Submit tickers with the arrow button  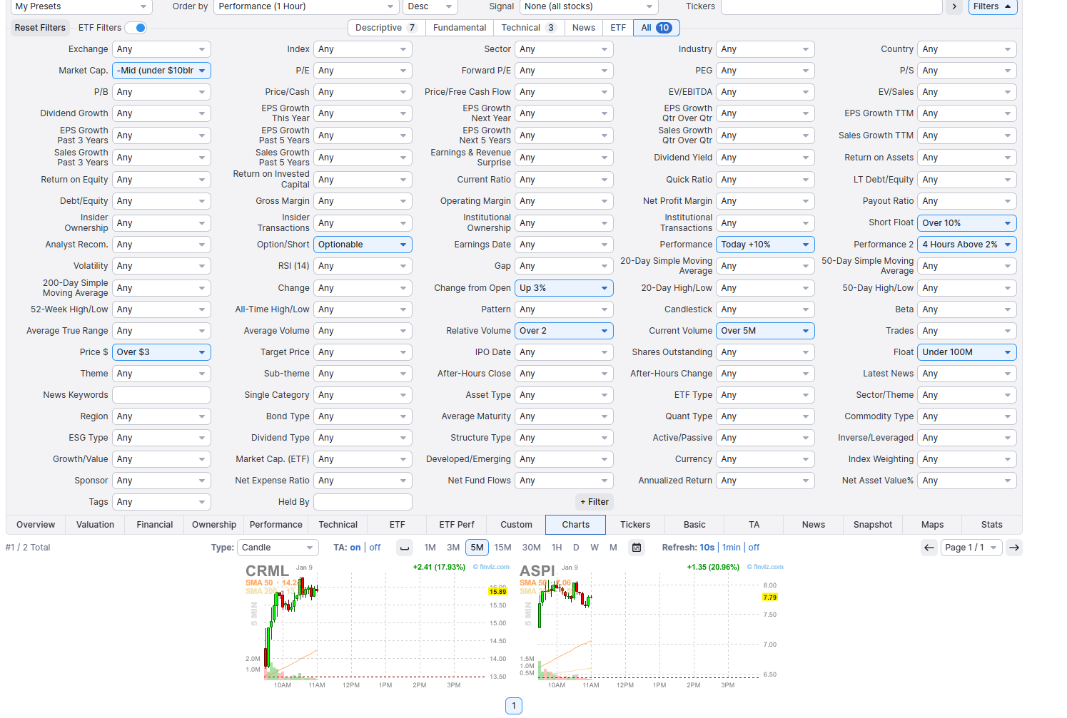tap(954, 6)
